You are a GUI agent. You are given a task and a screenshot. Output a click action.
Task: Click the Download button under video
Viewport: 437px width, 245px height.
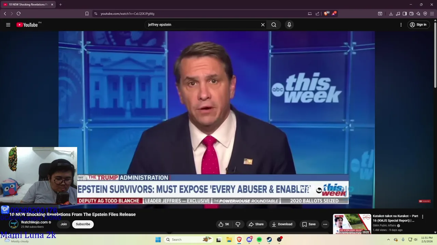282,224
